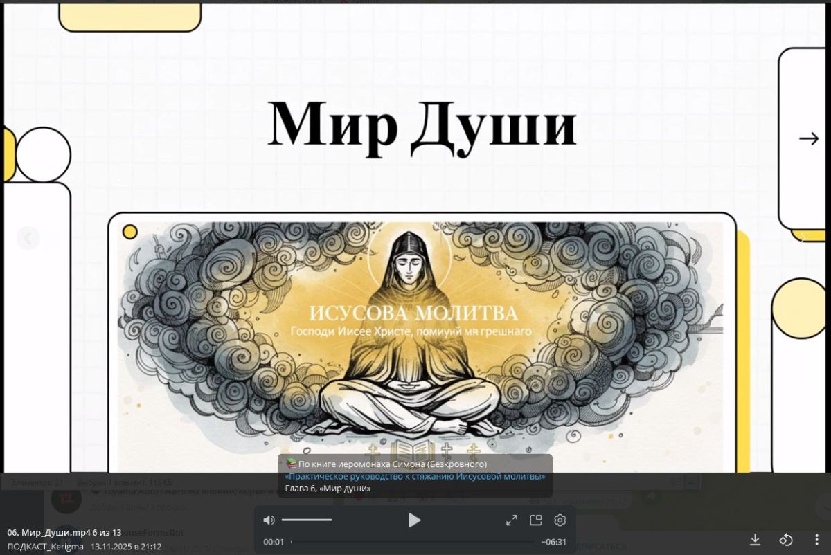Image resolution: width=831 pixels, height=555 pixels.
Task: Click the Мир Души title in video frame
Action: (422, 125)
